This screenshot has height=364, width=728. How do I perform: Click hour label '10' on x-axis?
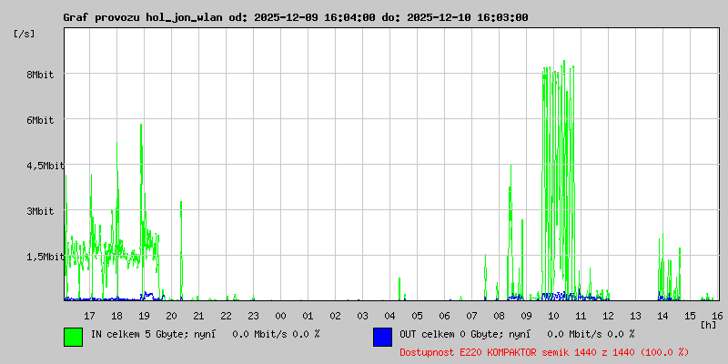tap(553, 316)
